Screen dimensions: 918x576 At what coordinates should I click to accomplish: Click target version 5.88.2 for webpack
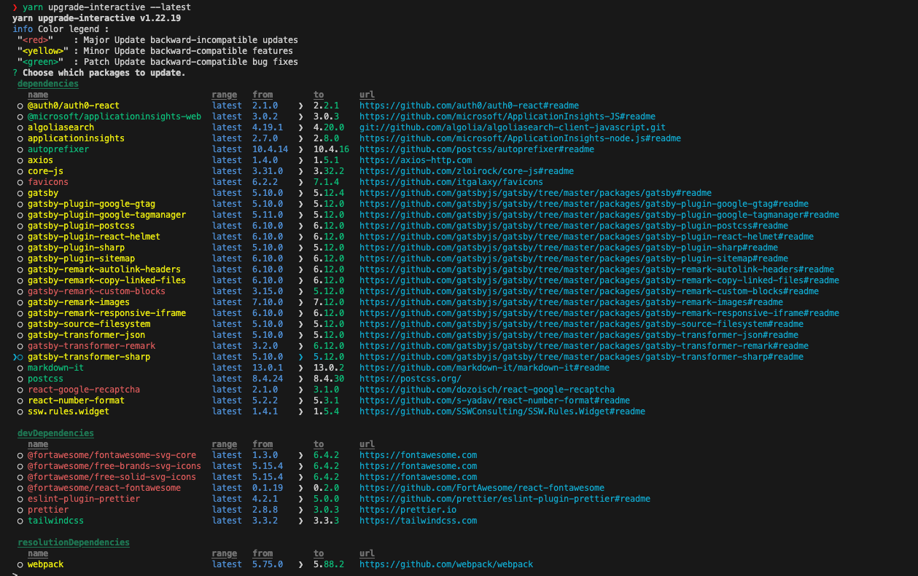click(x=329, y=564)
